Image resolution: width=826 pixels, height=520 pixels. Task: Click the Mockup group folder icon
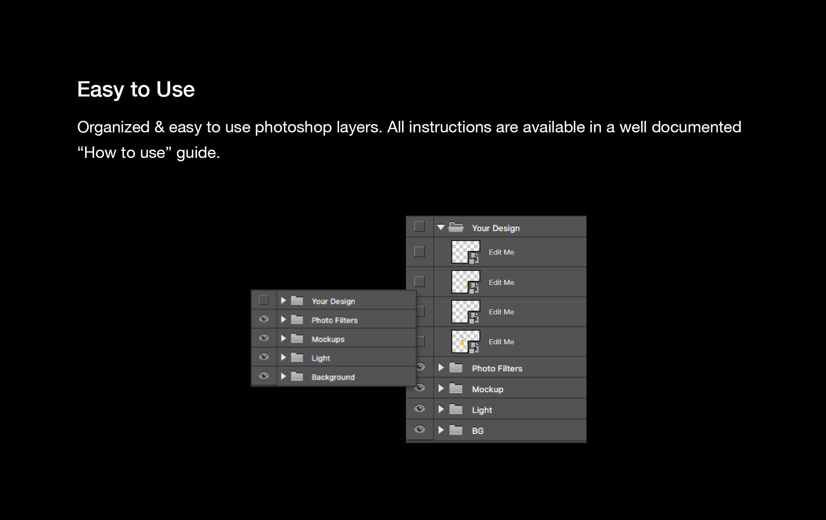(456, 388)
